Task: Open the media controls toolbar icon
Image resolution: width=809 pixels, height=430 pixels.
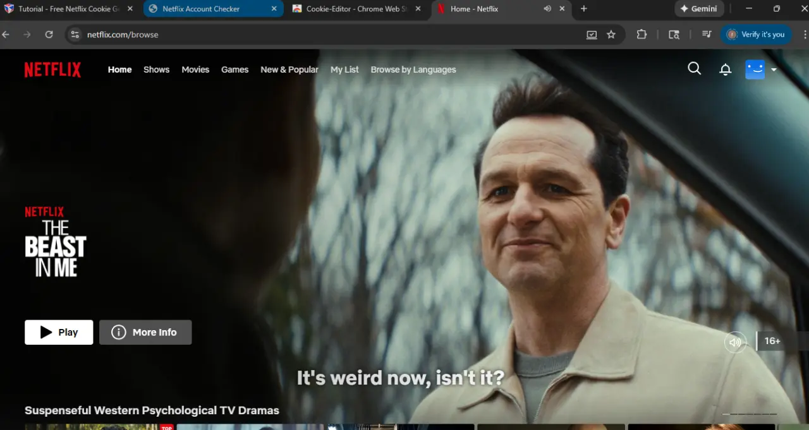Action: [x=707, y=35]
